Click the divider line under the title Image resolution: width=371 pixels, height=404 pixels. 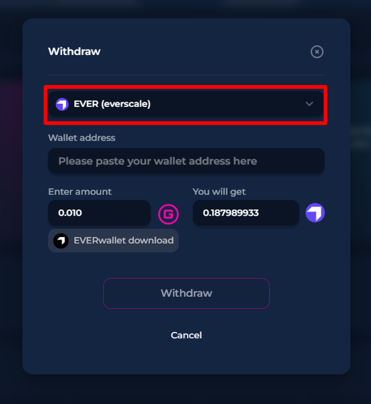(x=186, y=75)
